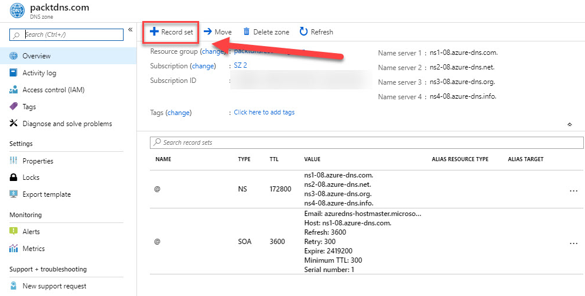Click name server 1 value ns1-08.azure-dns.com.

pos(464,53)
